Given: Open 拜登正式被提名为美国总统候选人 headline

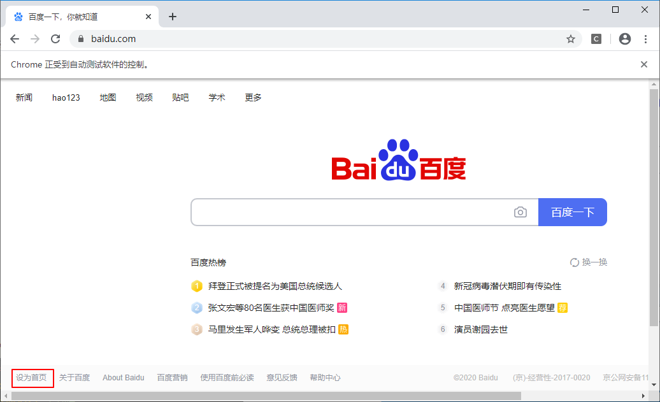Looking at the screenshot, I should (x=275, y=286).
